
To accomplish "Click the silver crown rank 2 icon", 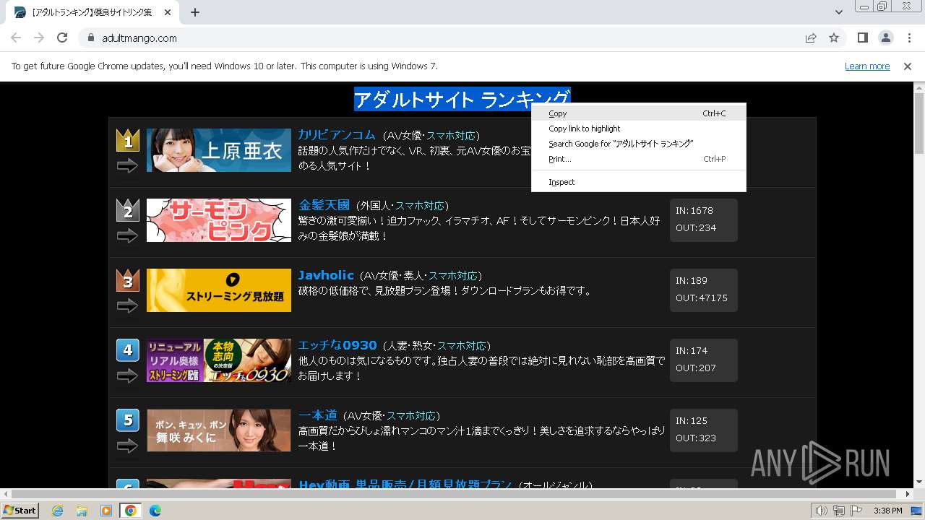I will [x=128, y=210].
